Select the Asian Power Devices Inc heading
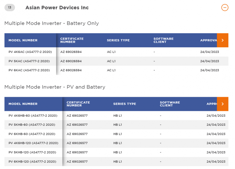 (x=57, y=8)
